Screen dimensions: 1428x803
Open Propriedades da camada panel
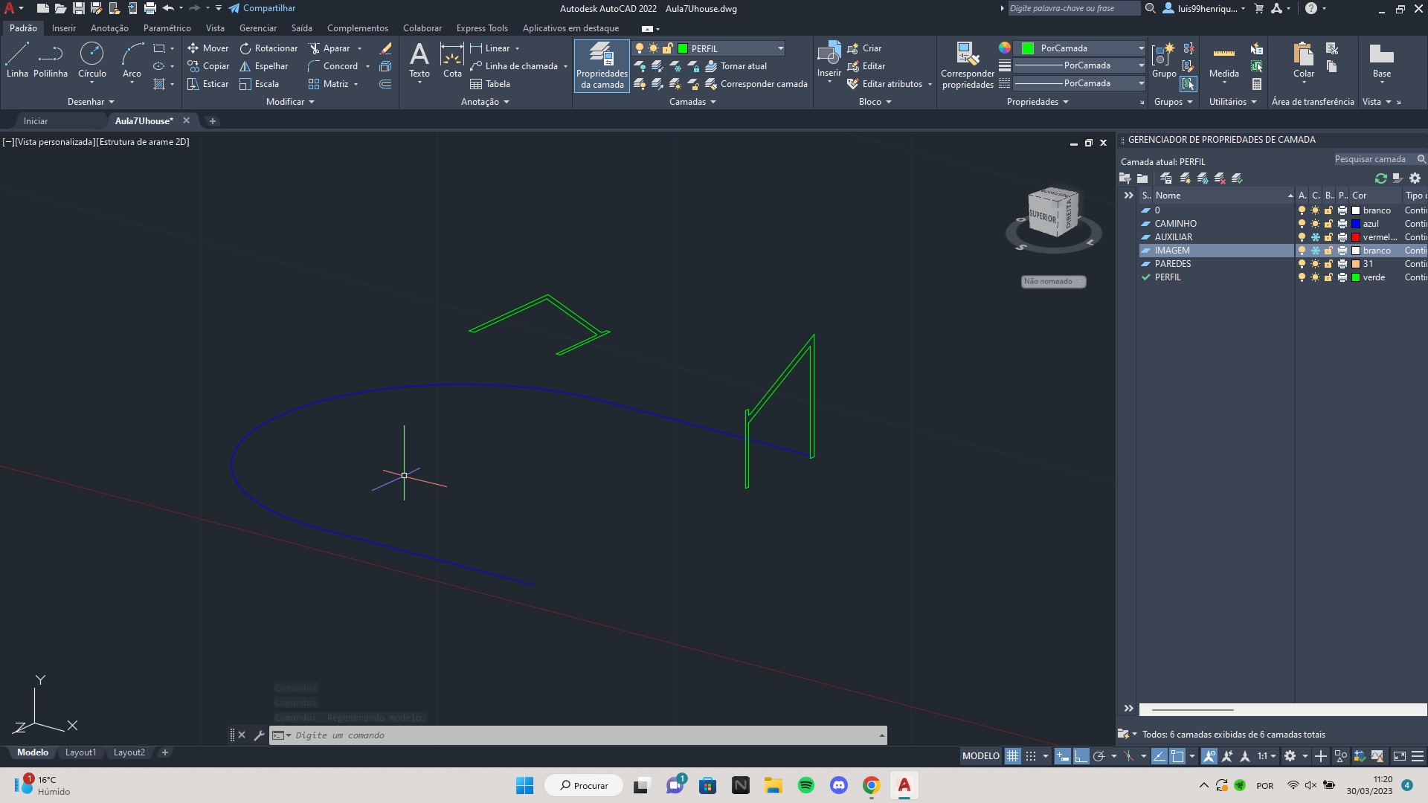602,65
